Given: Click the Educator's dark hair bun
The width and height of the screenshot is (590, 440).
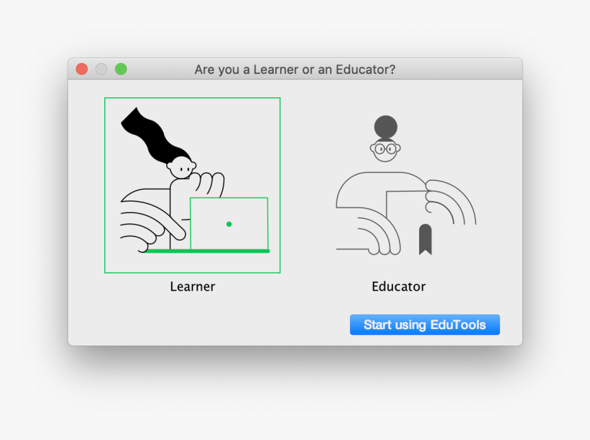Looking at the screenshot, I should pyautogui.click(x=386, y=127).
